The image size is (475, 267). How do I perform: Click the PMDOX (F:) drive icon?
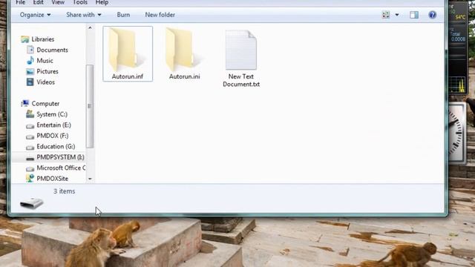coord(30,136)
